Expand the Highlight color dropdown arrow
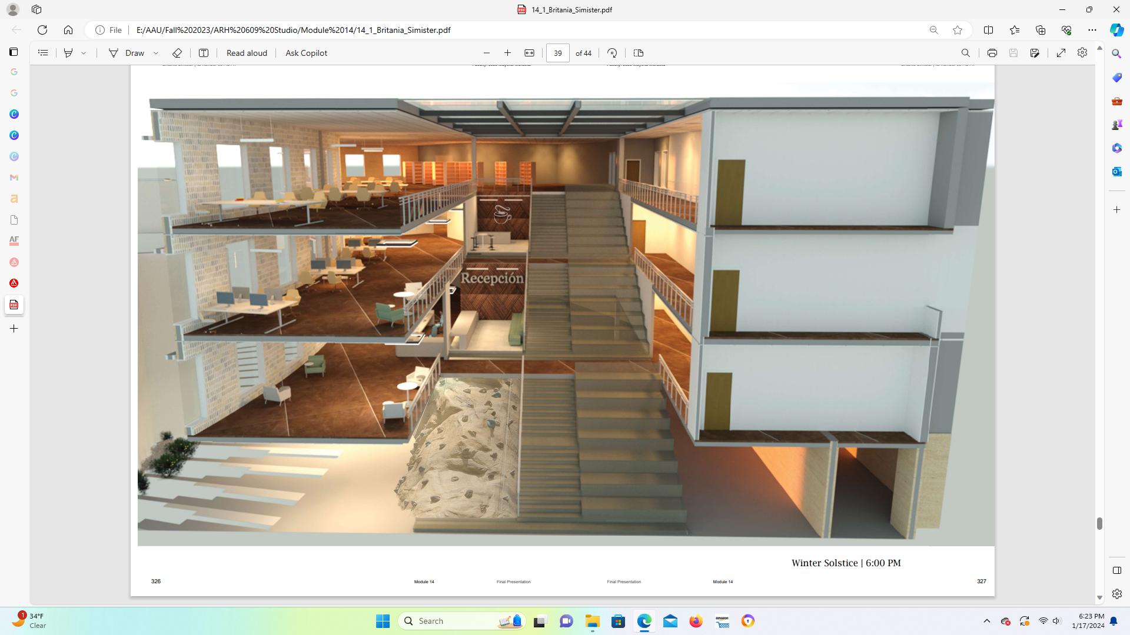This screenshot has width=1130, height=635. (84, 53)
